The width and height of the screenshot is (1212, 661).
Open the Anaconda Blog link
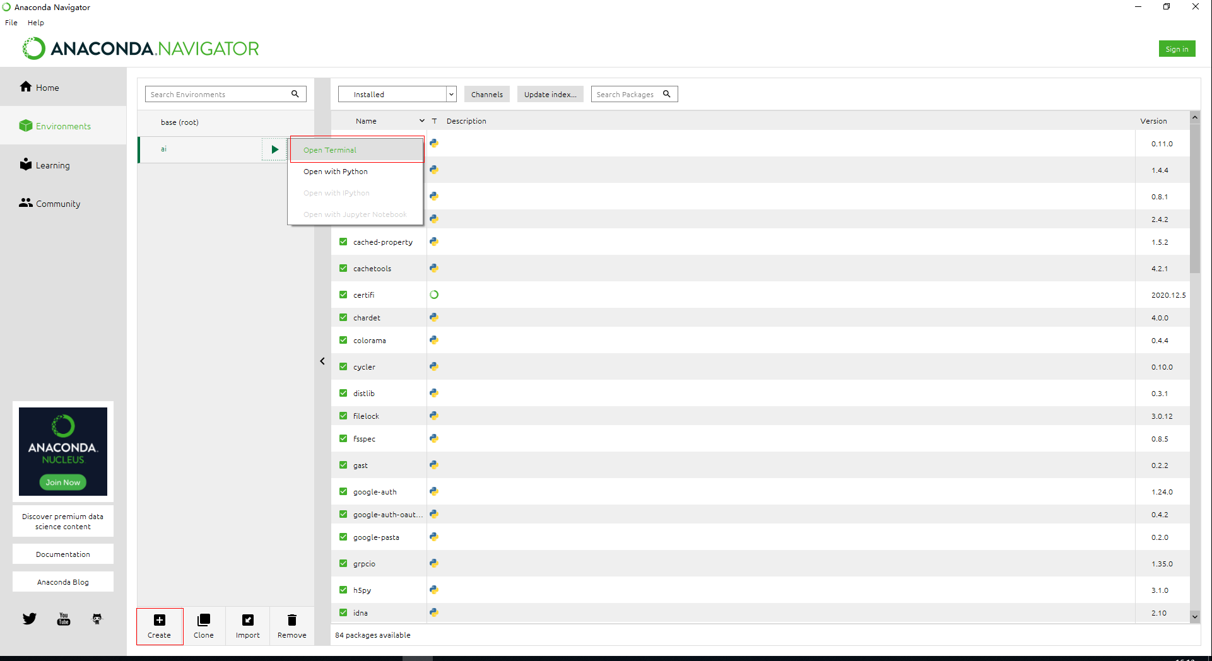point(63,582)
